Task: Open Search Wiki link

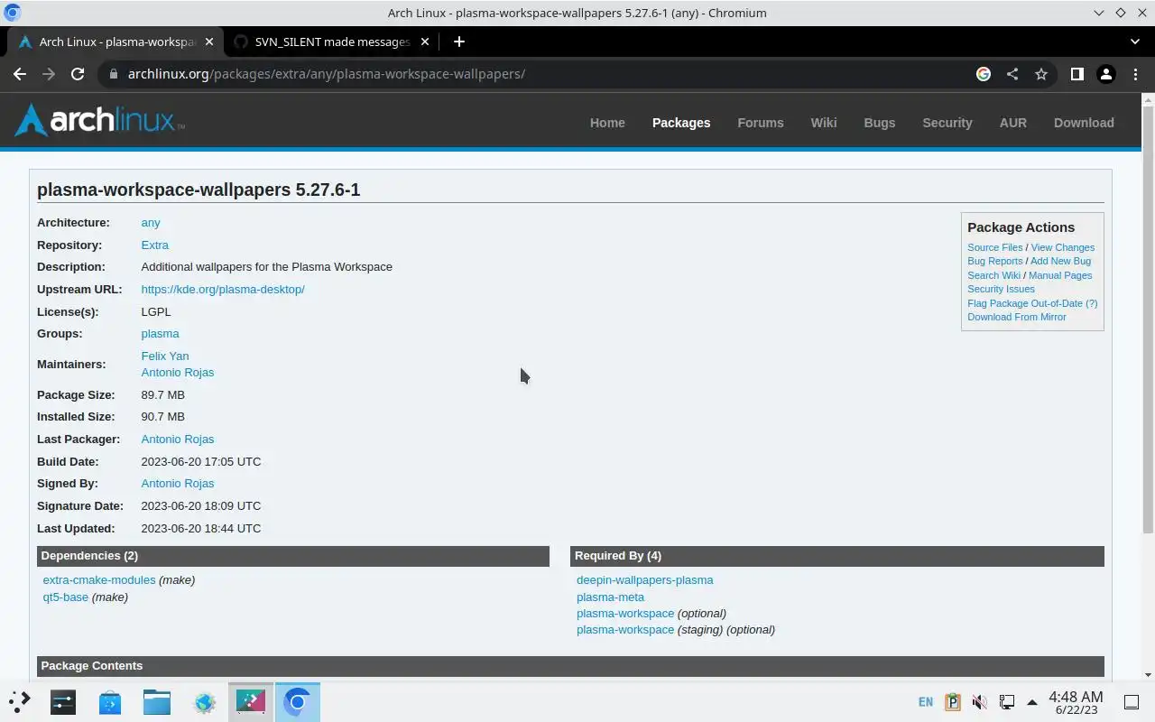Action: (993, 275)
